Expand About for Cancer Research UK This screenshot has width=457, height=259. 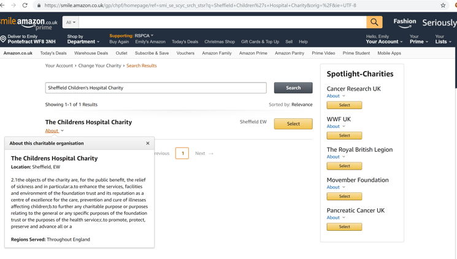click(336, 96)
